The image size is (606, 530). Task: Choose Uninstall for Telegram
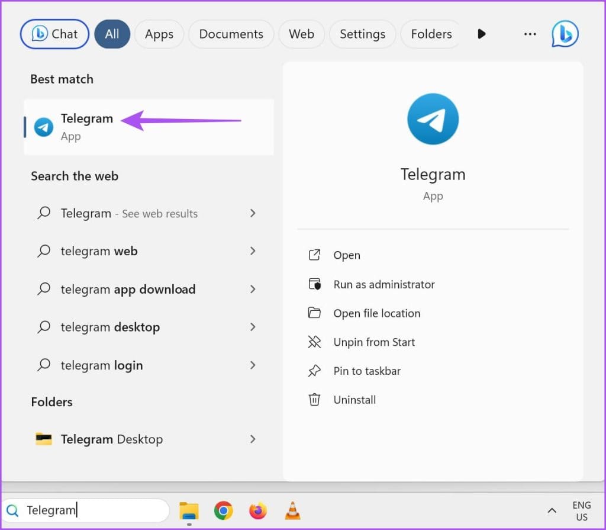click(354, 400)
